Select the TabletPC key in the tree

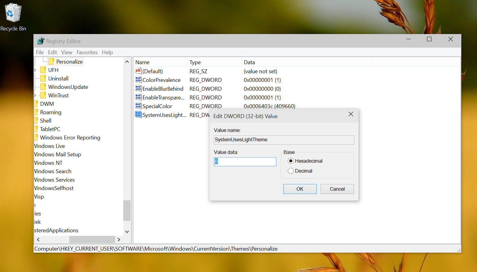[50, 129]
